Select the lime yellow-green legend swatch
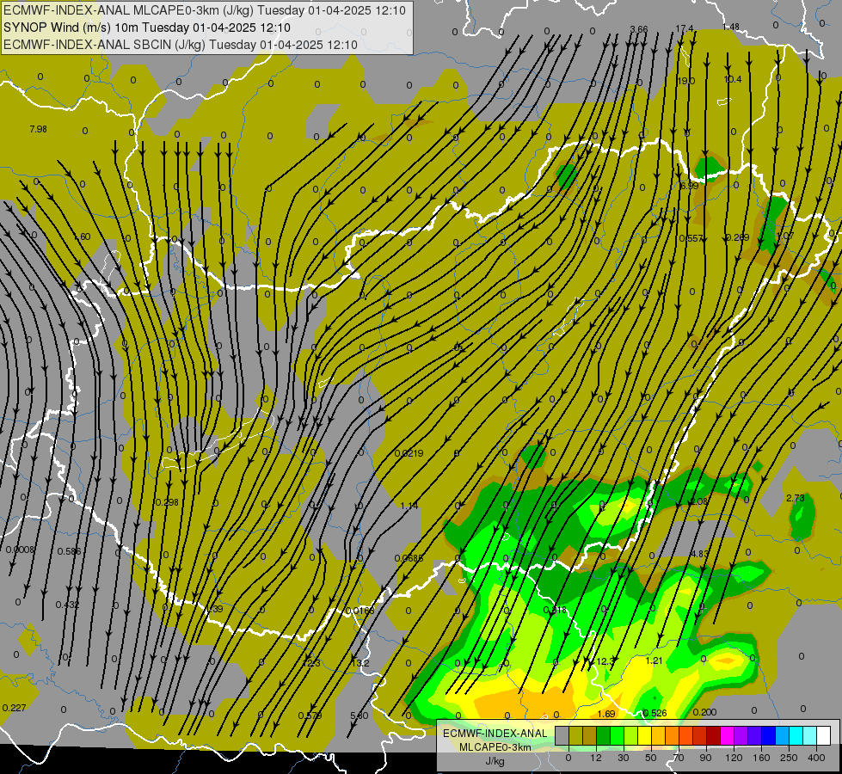This screenshot has width=842, height=774. pyautogui.click(x=631, y=735)
